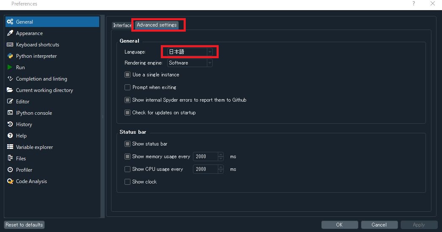Click the Completion and linting icon
442x232 pixels.
tap(10, 78)
